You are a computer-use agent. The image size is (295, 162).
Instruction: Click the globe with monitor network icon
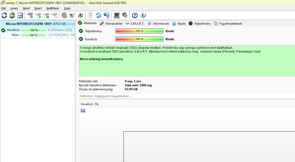coord(107,15)
